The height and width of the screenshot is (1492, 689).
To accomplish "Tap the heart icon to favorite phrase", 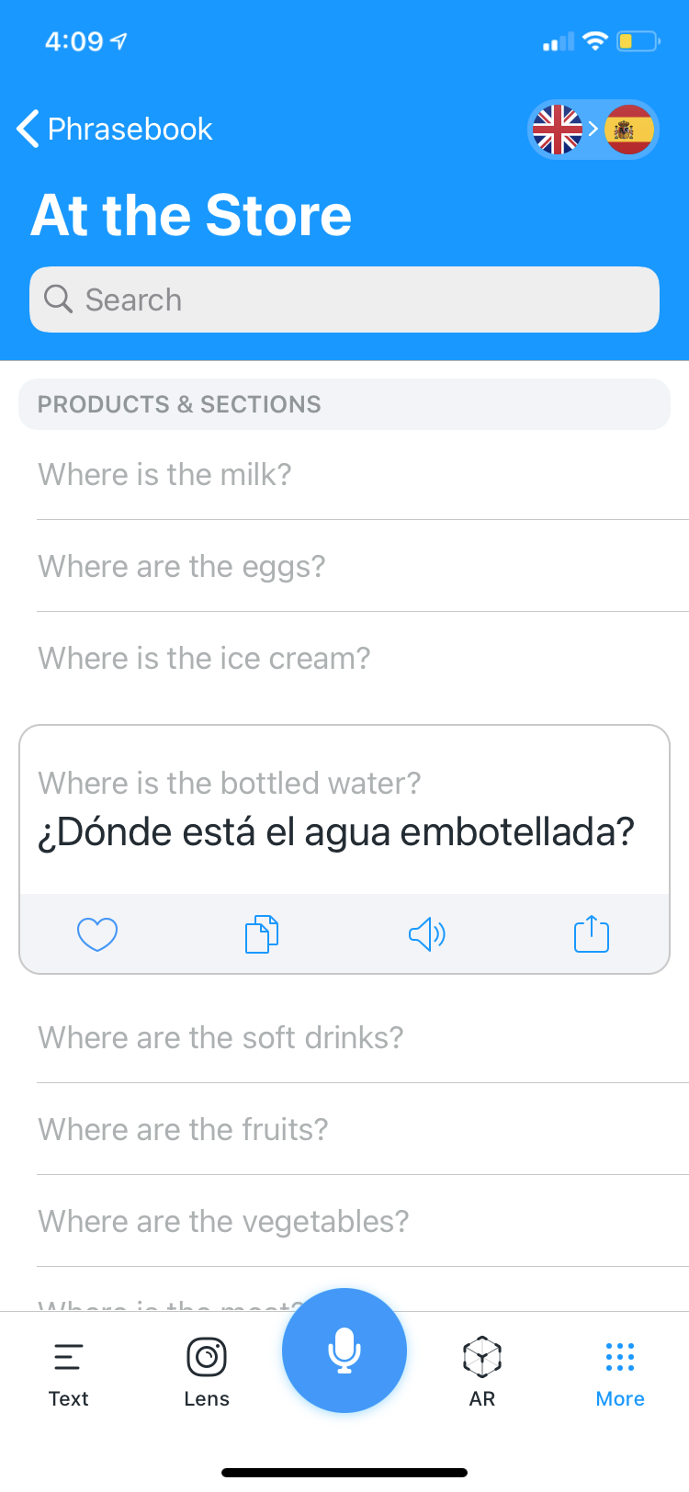I will (x=96, y=934).
